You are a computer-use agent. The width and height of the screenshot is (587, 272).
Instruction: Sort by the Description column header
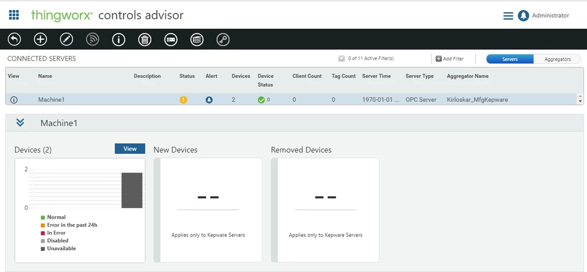point(147,76)
